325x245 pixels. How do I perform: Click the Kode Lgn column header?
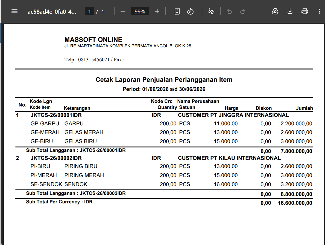pyautogui.click(x=41, y=101)
